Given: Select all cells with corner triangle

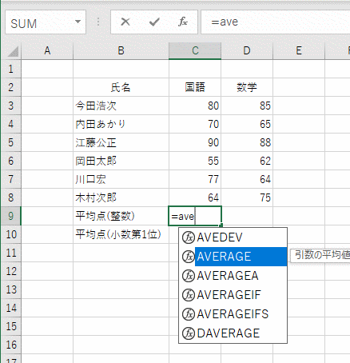Looking at the screenshot, I should 12,51.
